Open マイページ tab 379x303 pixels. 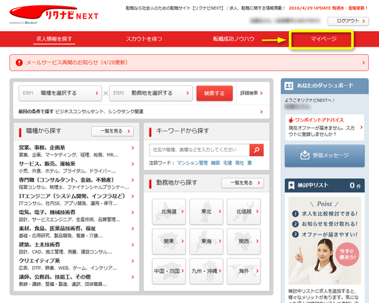point(324,39)
